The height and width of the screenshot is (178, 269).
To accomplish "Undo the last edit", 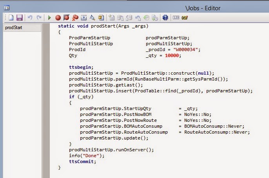I will click(x=30, y=18).
